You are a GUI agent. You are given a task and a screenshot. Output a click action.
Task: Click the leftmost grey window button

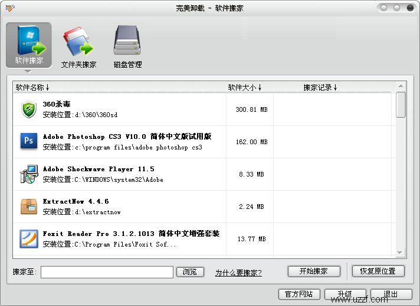pos(383,8)
